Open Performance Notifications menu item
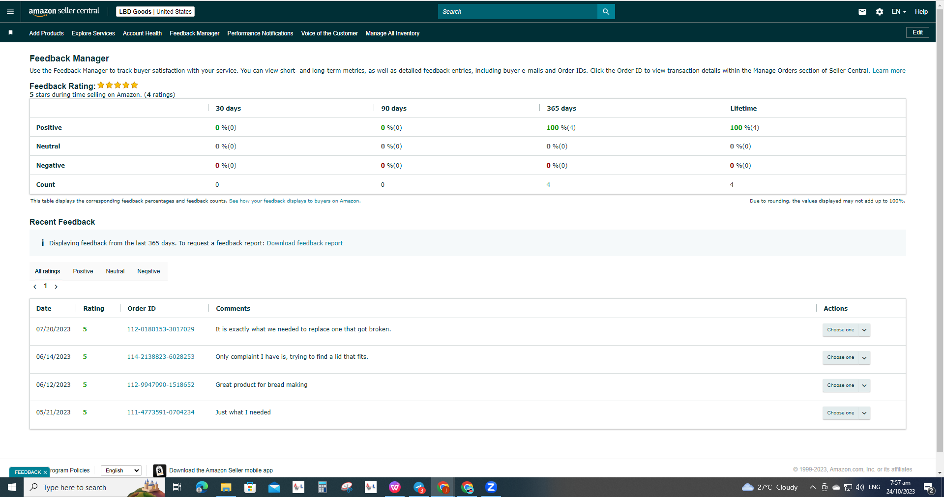This screenshot has height=497, width=944. point(260,33)
